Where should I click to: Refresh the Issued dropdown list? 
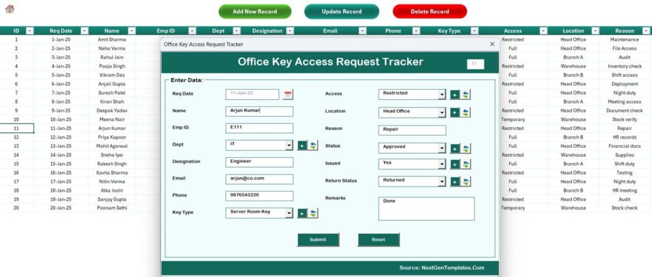pos(465,164)
